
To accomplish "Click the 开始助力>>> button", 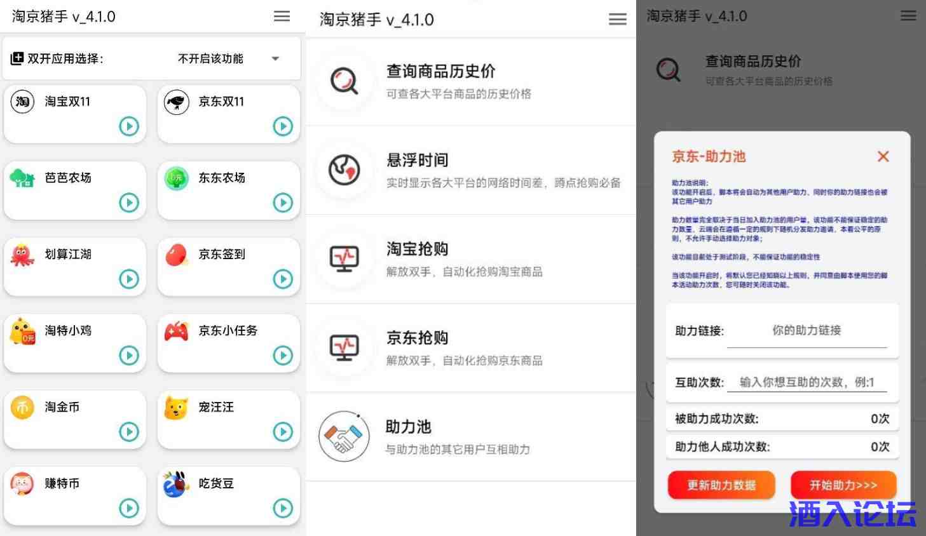I will coord(843,485).
